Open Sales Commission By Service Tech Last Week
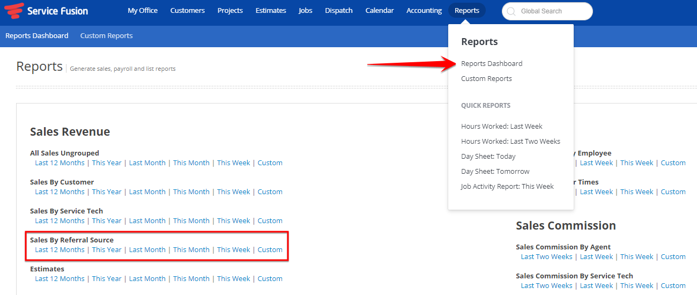 tap(596, 286)
